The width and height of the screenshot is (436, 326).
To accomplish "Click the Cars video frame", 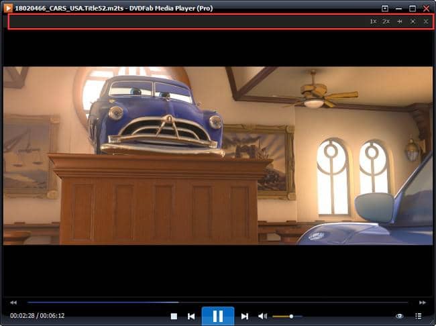I will [x=218, y=156].
